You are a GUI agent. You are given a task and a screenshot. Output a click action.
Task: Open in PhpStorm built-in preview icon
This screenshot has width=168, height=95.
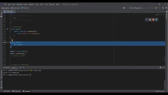[x=147, y=20]
